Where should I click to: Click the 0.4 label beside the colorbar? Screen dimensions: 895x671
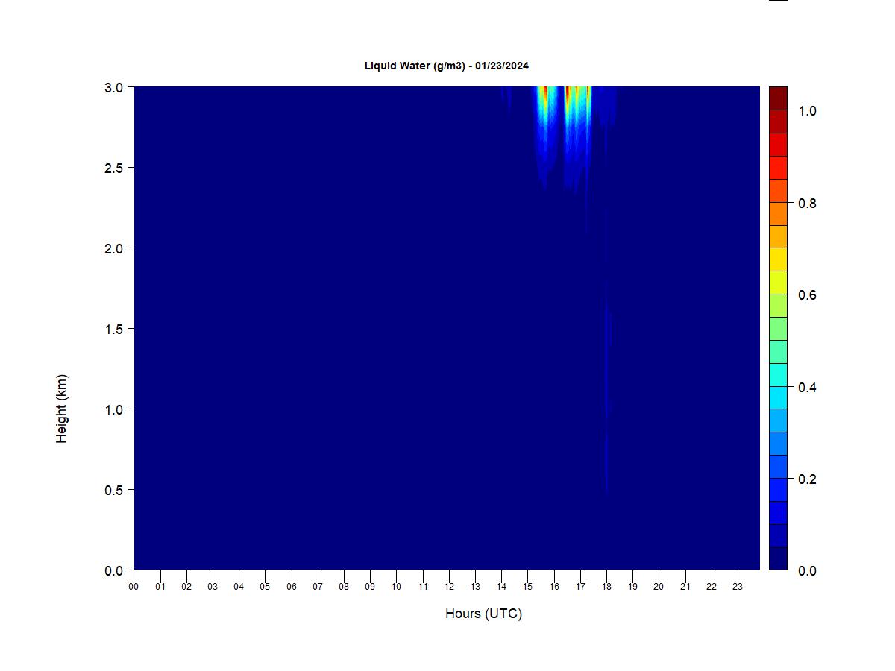807,387
